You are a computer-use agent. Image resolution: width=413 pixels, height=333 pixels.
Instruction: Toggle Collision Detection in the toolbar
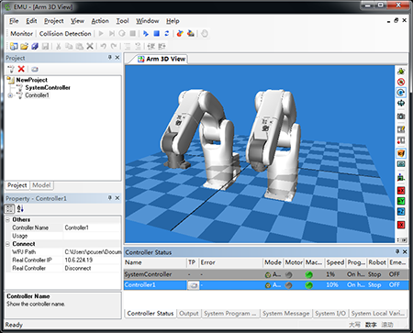(65, 34)
